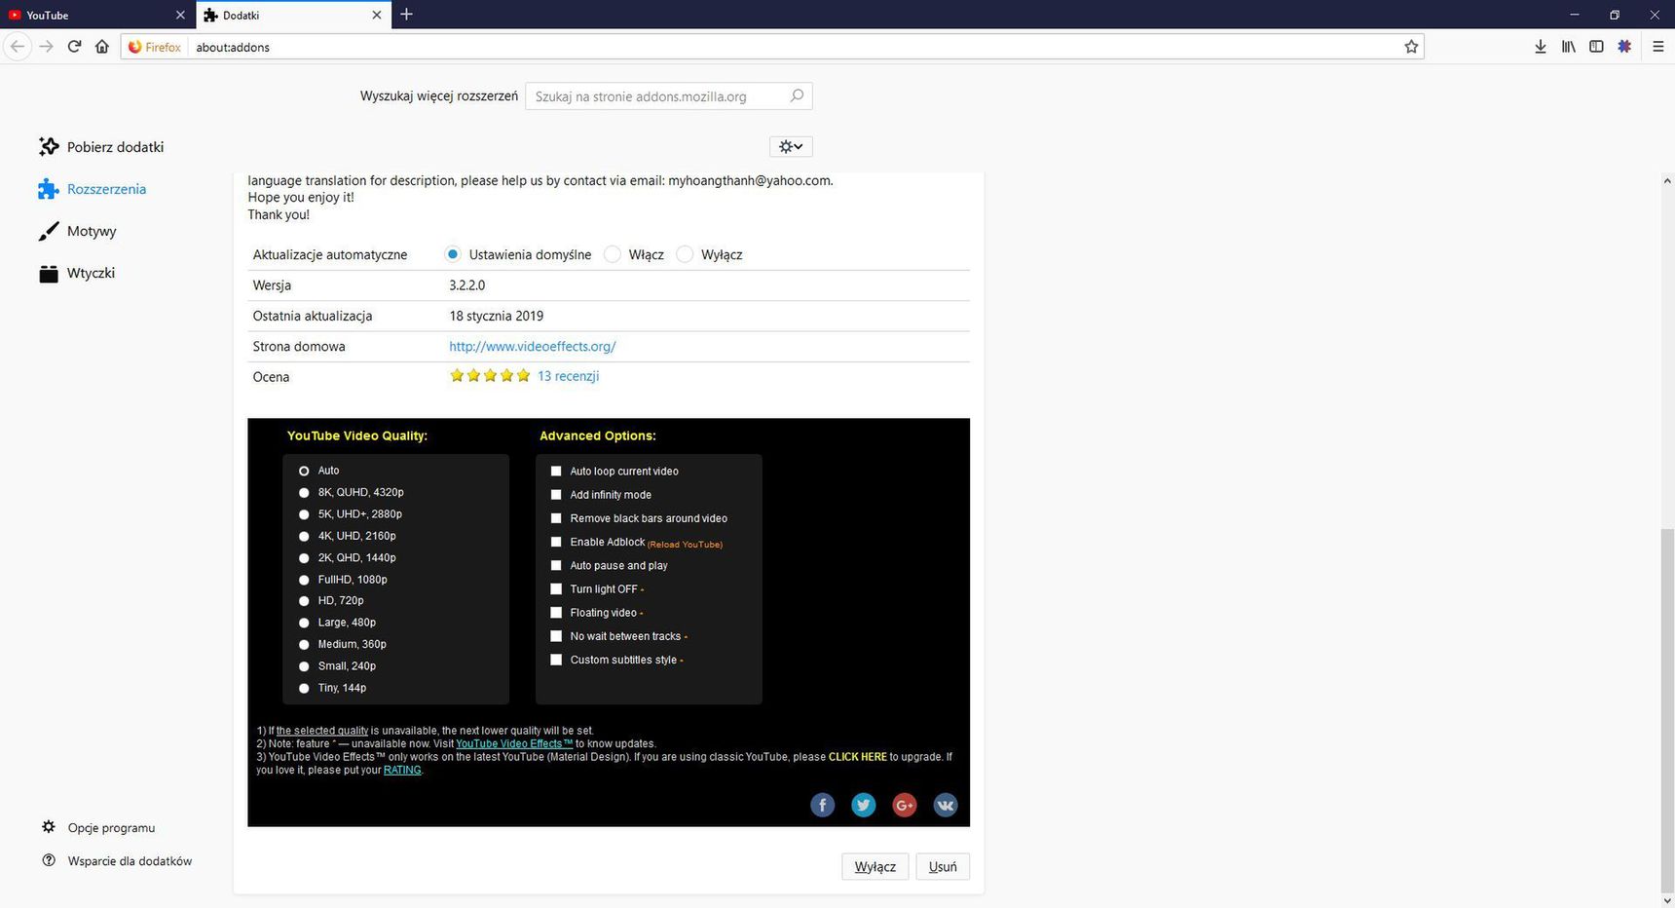This screenshot has width=1675, height=908.
Task: Click the browser back arrow
Action: [x=17, y=47]
